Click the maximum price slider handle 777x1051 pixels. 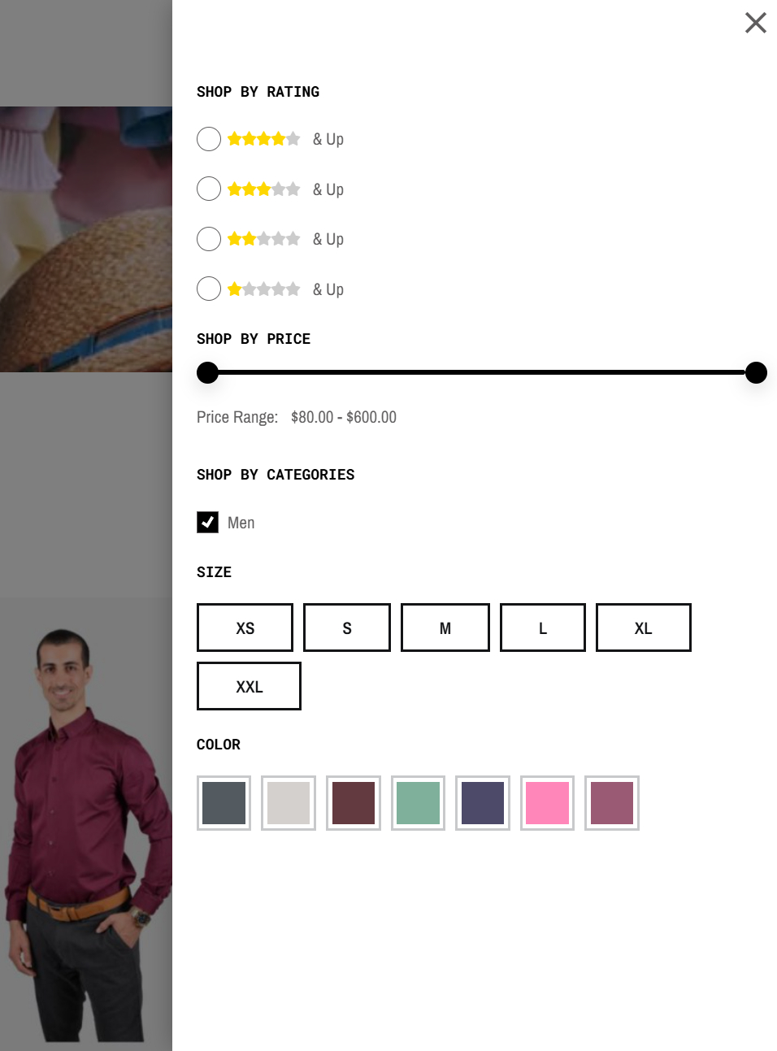tap(757, 372)
